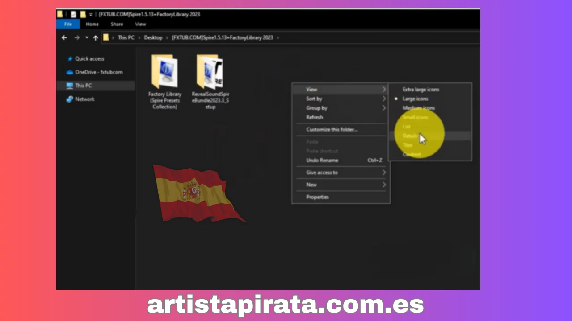
Task: Click This PC in the address path
Action: [126, 38]
